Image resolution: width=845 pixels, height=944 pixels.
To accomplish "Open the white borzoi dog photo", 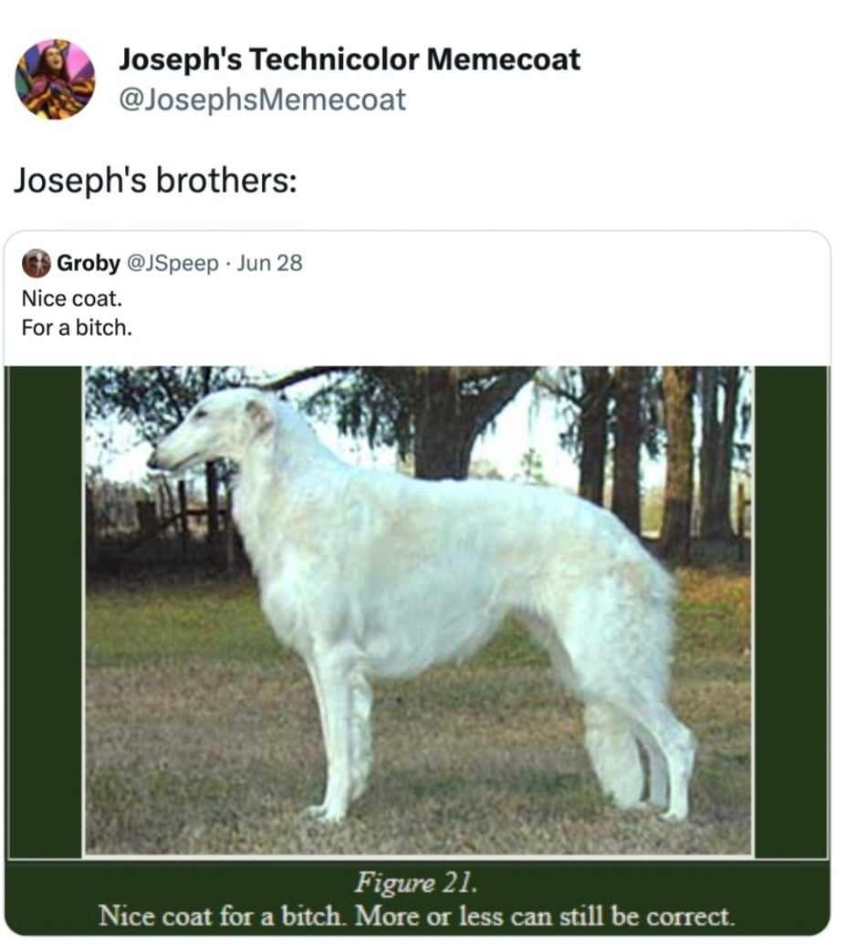I will (x=418, y=610).
